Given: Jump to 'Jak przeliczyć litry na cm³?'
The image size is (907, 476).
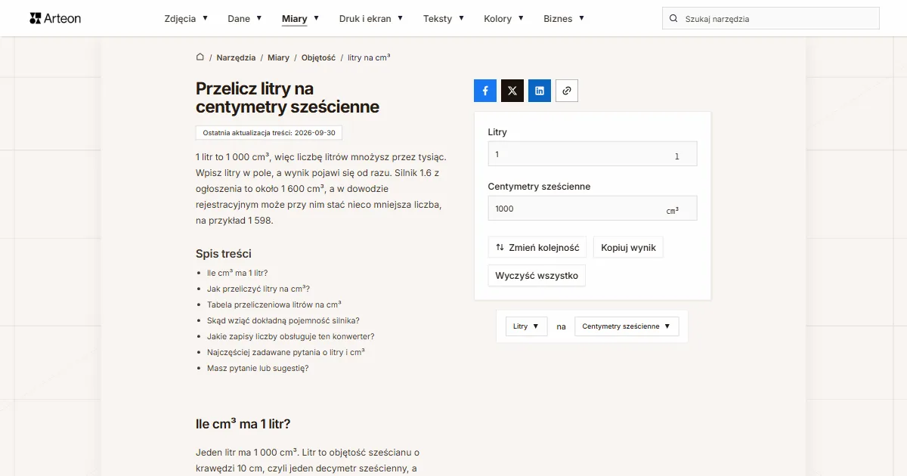Looking at the screenshot, I should (x=258, y=289).
